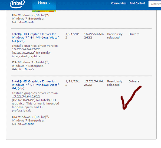Expand More> under zip driver OS list
Image resolution: width=161 pixels, height=148 pixels.
click(29, 124)
